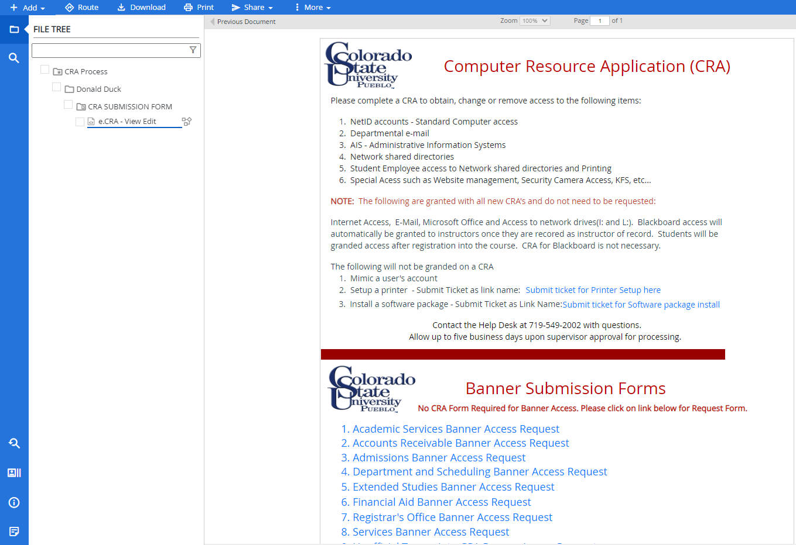796x545 pixels.
Task: Check the e.CRA - View Edit checkbox
Action: [x=80, y=122]
